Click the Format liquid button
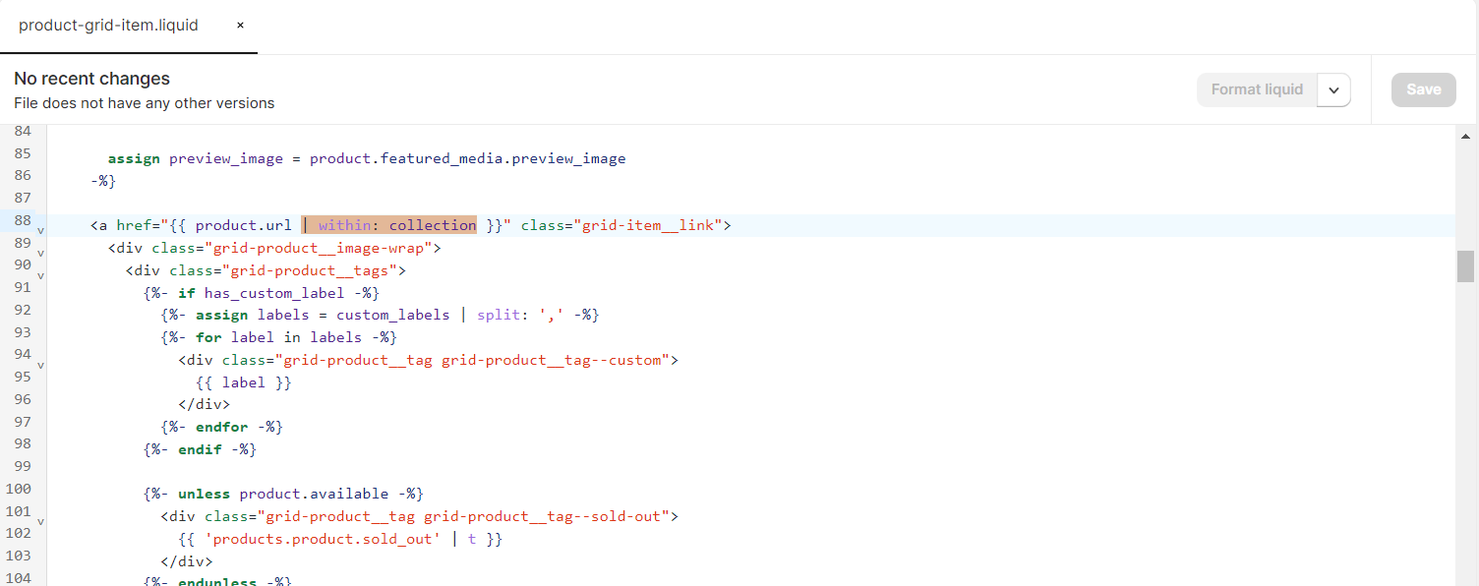Screen dimensions: 1479x586 [1257, 89]
